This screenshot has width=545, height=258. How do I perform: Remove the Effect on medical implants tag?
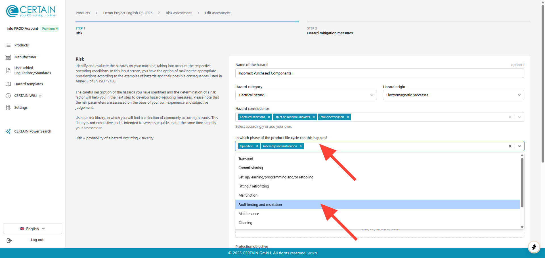point(314,117)
